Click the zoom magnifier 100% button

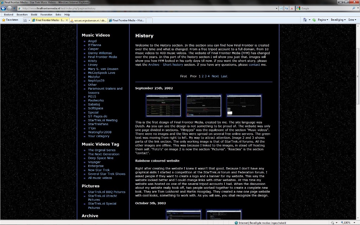tap(345, 223)
